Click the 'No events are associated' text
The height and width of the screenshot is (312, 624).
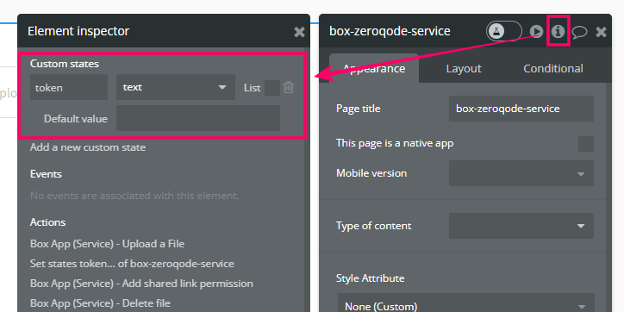click(134, 196)
